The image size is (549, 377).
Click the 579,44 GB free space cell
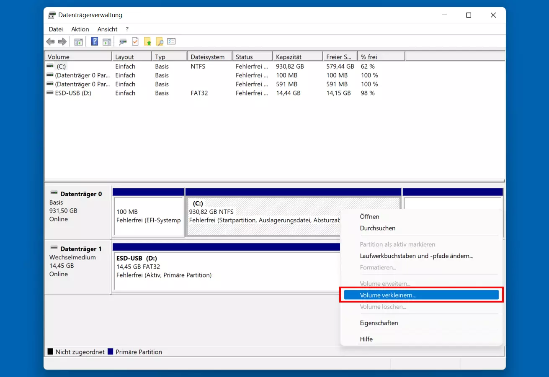pos(340,66)
